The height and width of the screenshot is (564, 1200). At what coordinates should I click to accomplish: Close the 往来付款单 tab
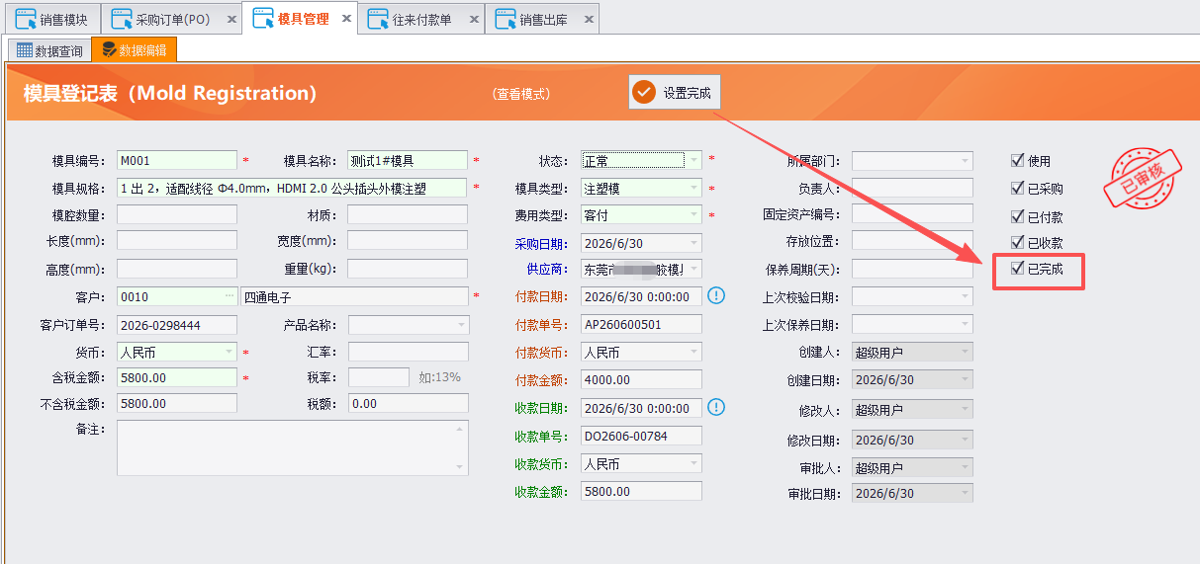click(474, 19)
